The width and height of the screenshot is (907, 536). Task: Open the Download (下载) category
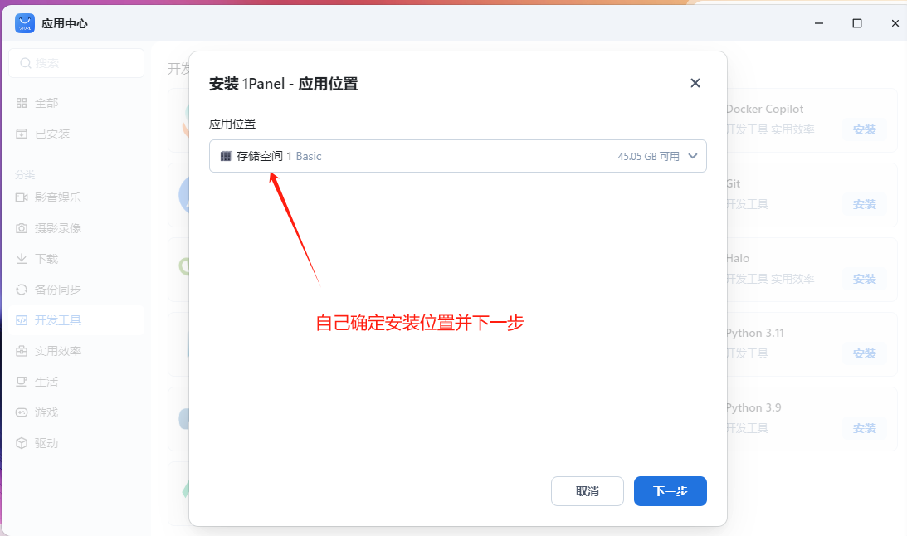[x=76, y=259]
